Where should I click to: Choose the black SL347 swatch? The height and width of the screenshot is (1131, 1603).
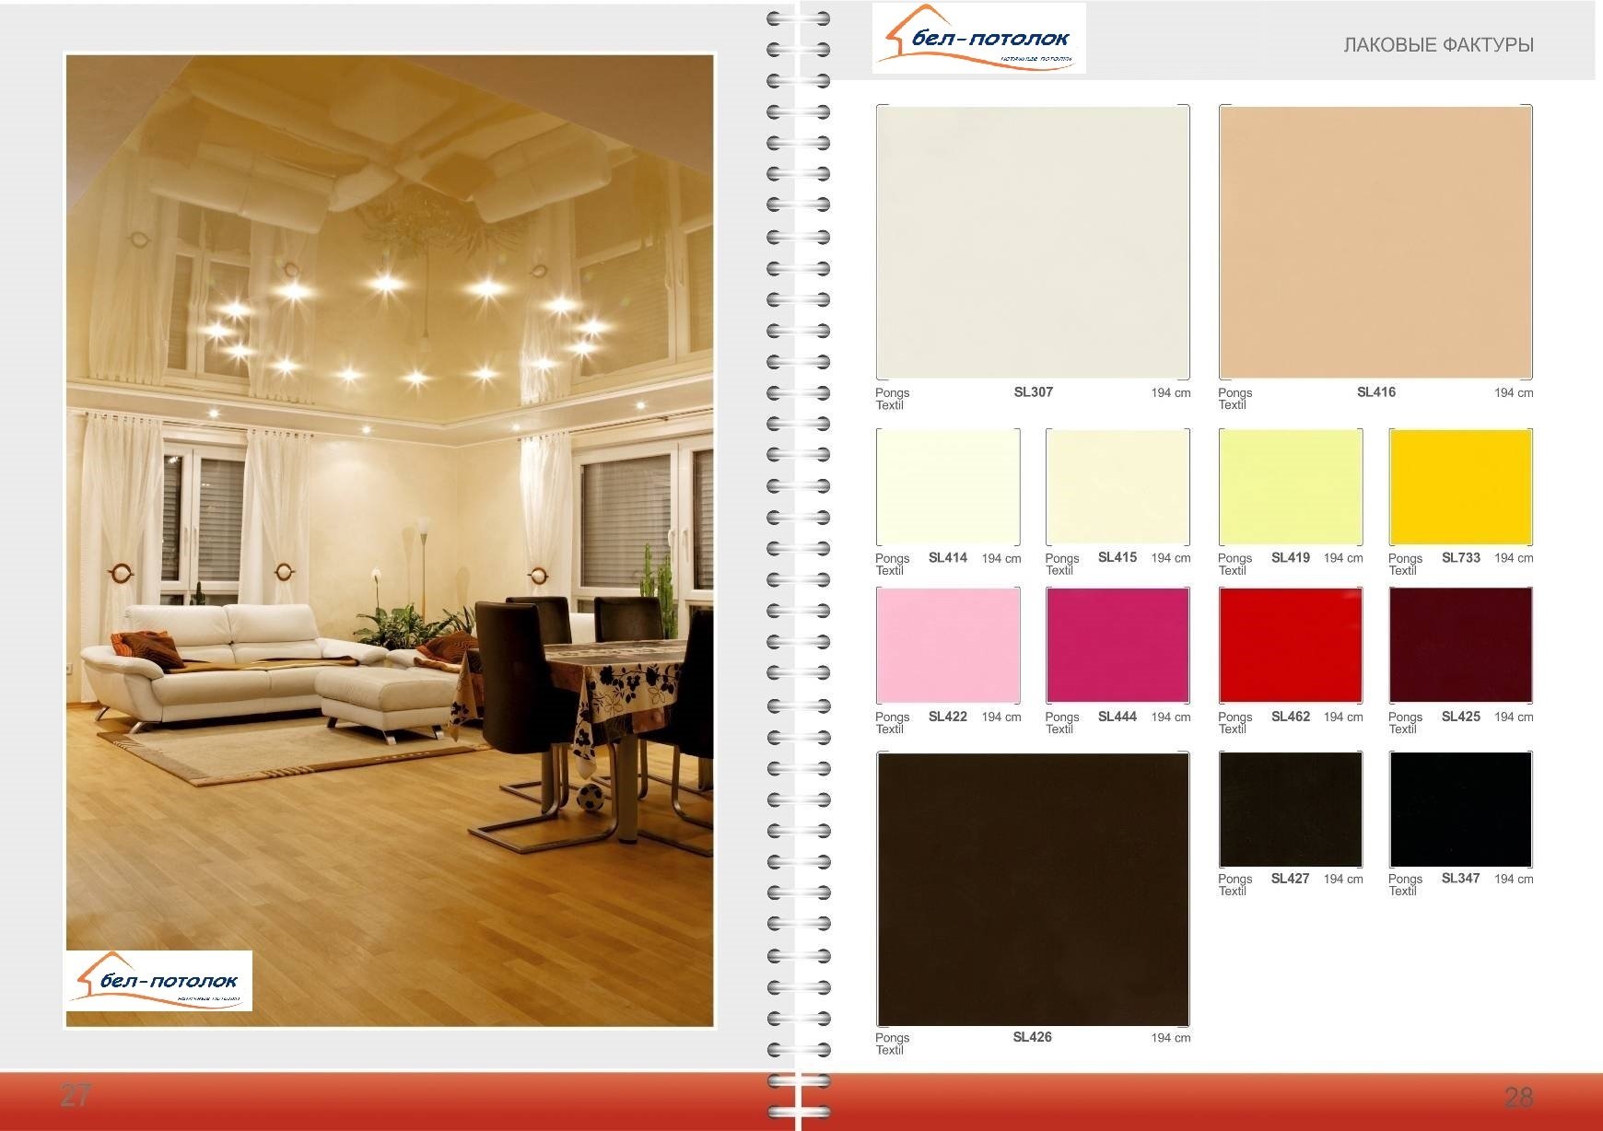pyautogui.click(x=1460, y=809)
